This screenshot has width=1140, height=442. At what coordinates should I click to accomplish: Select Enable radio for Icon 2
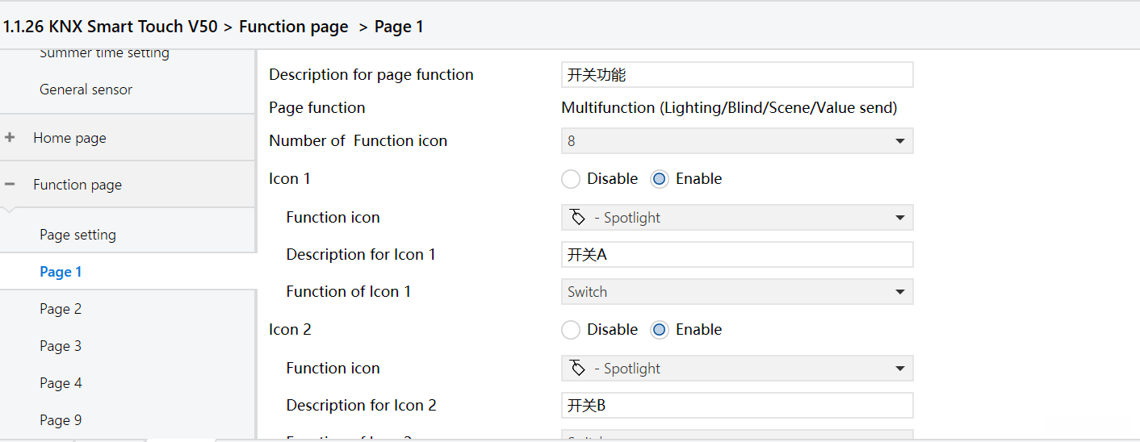(x=660, y=330)
